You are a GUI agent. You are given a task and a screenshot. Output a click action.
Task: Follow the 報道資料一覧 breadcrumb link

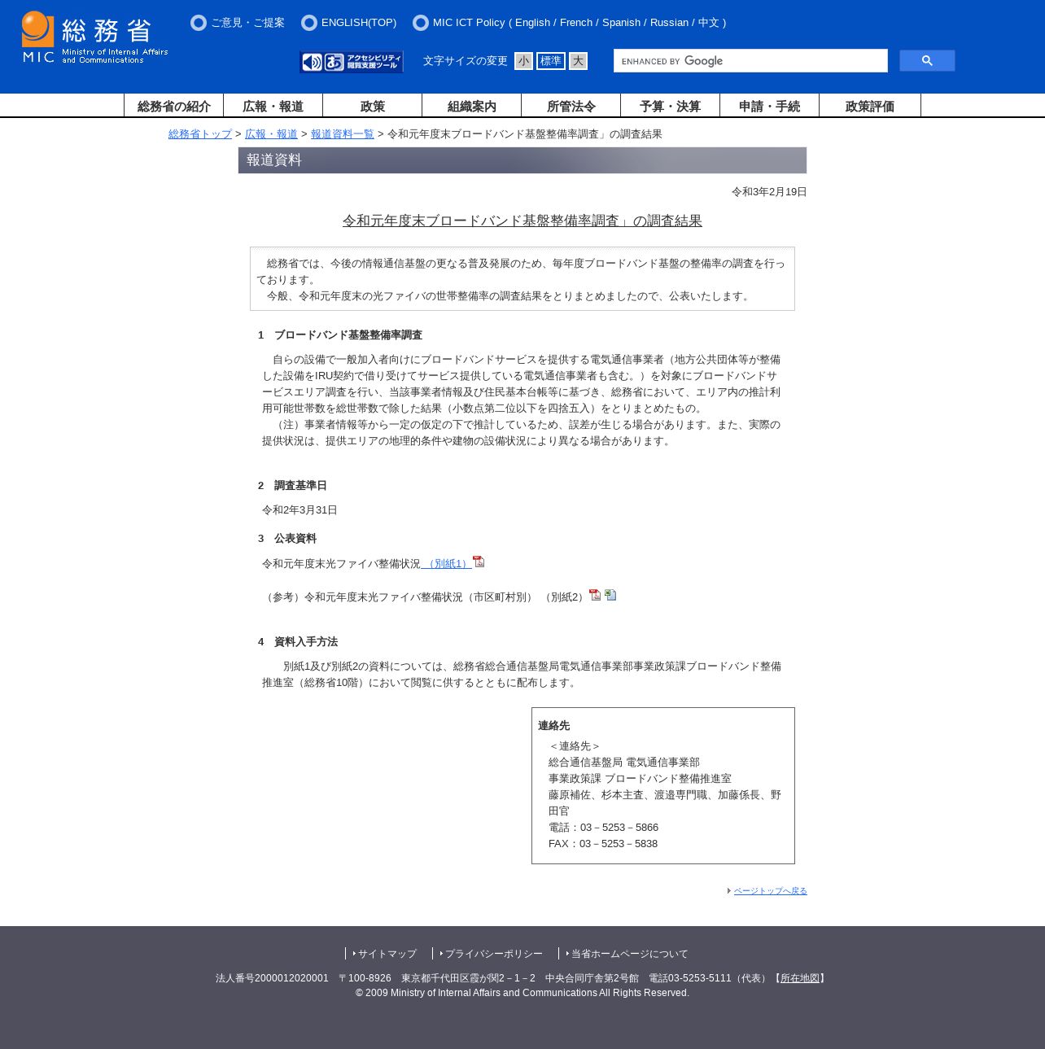pos(343,134)
